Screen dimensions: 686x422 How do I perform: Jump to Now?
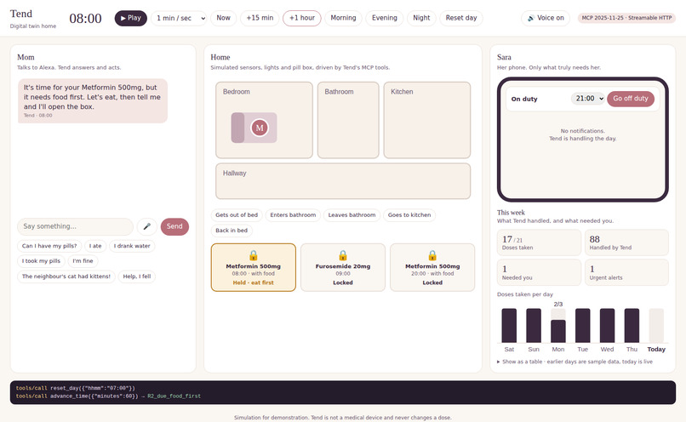(223, 18)
